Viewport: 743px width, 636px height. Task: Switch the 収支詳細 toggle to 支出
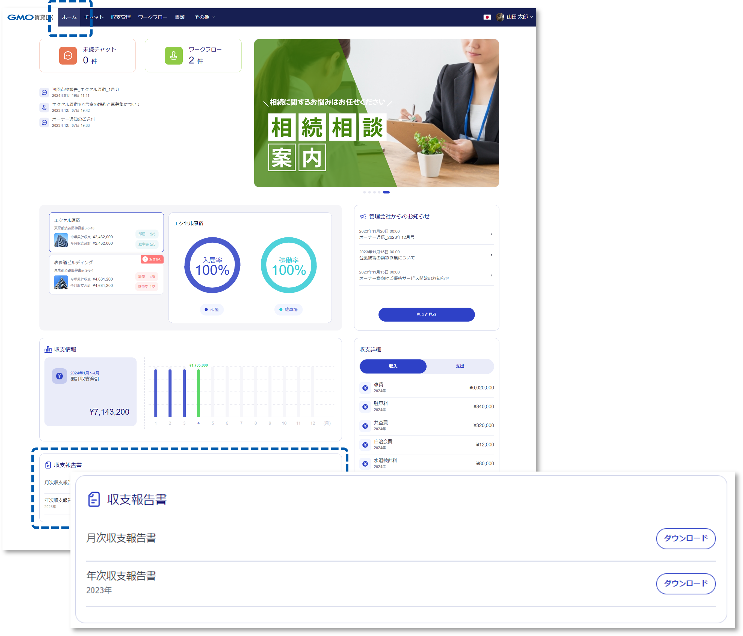pyautogui.click(x=460, y=366)
